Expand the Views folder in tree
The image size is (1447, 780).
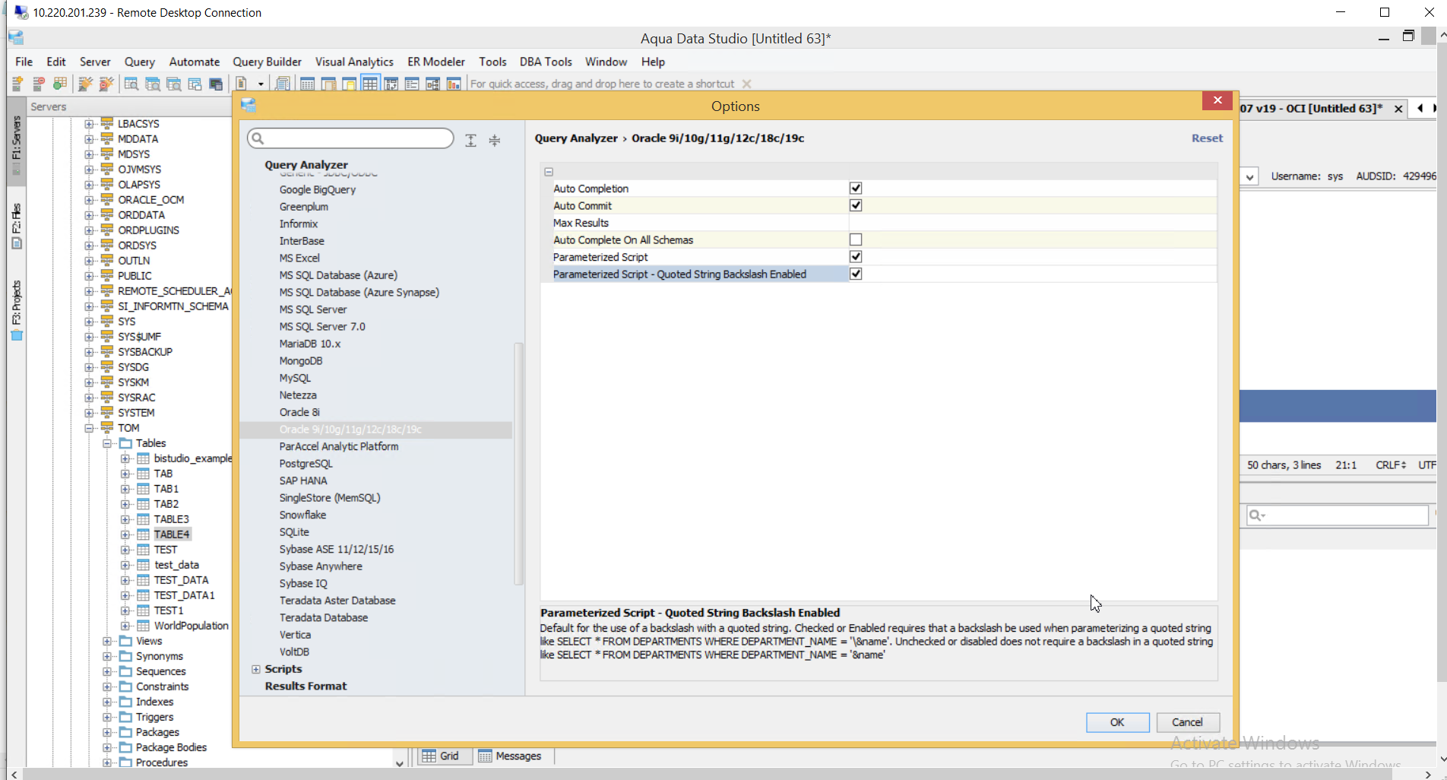[107, 641]
